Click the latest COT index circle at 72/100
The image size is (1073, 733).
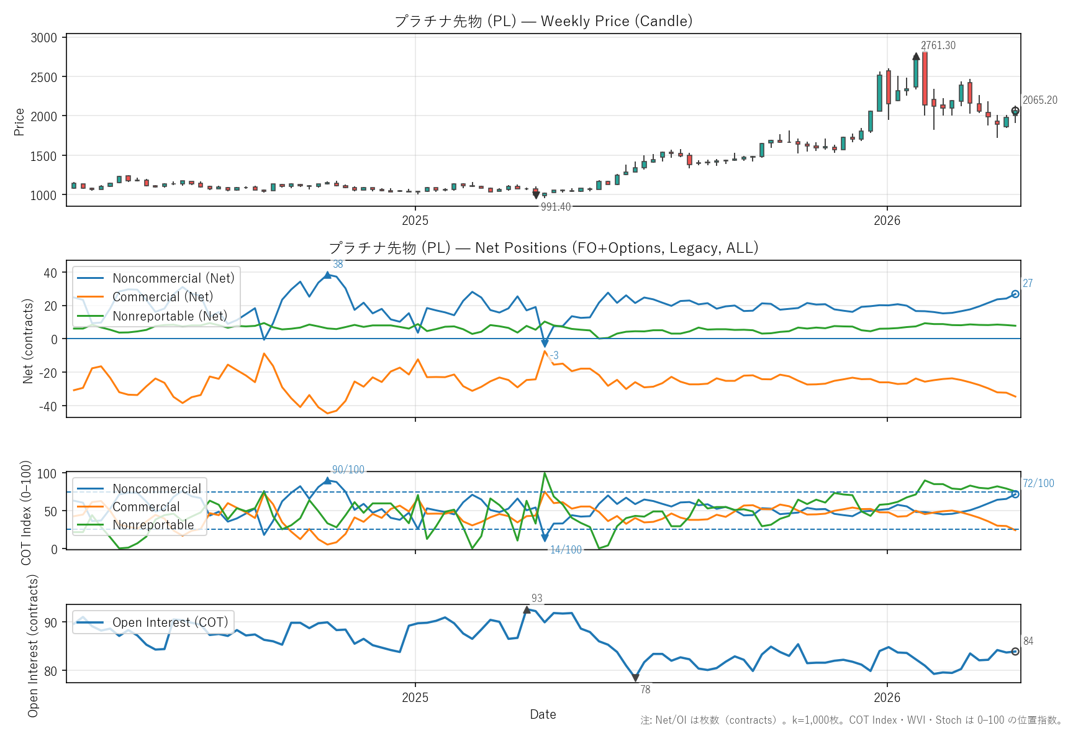click(1015, 494)
